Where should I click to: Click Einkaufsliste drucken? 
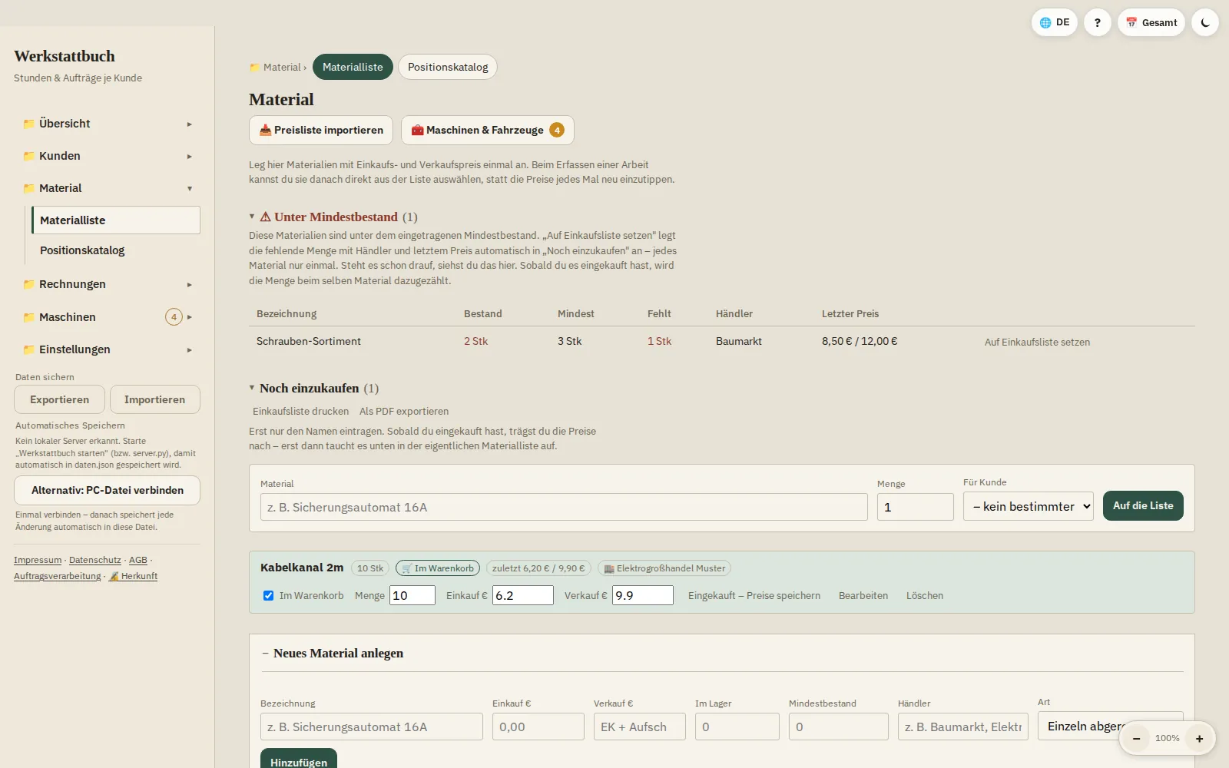pyautogui.click(x=300, y=411)
